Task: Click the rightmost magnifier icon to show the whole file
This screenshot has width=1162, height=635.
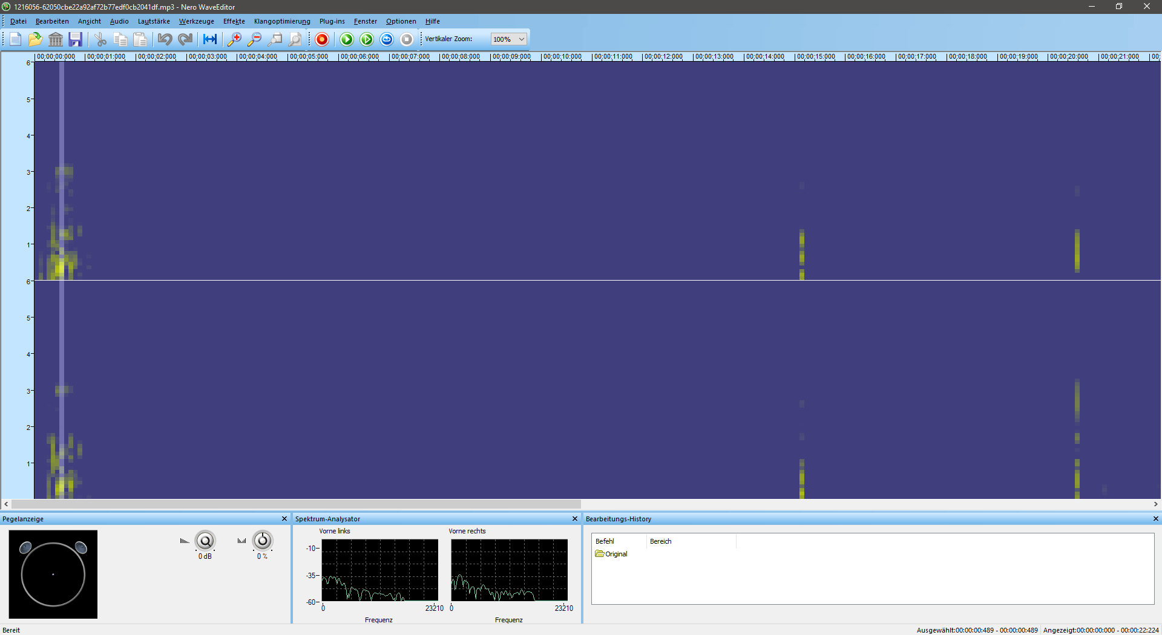Action: point(295,39)
